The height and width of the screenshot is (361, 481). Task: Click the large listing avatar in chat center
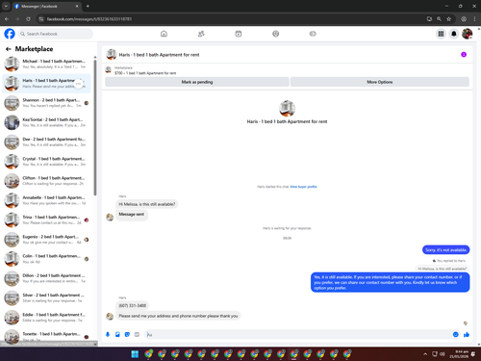(287, 108)
